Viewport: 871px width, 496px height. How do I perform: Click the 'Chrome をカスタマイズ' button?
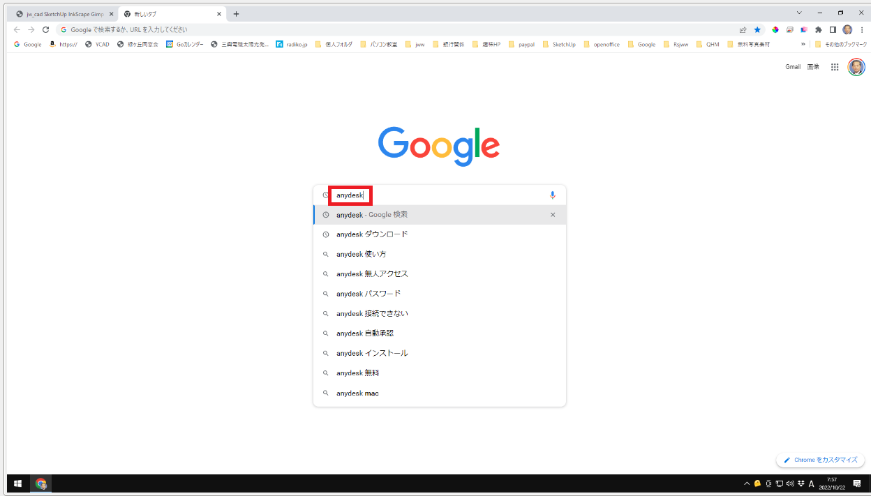821,460
